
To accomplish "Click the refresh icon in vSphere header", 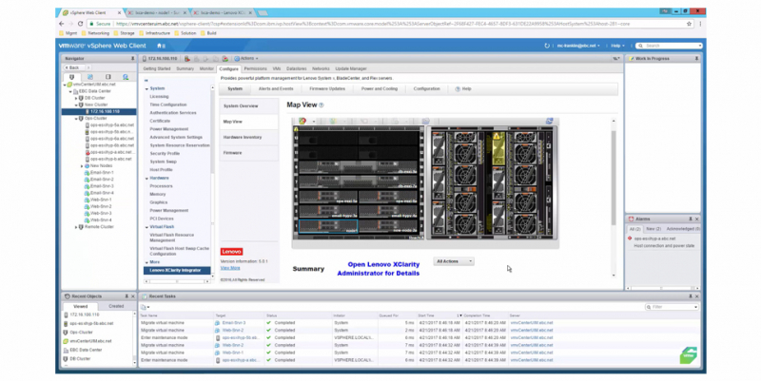I will [x=547, y=46].
